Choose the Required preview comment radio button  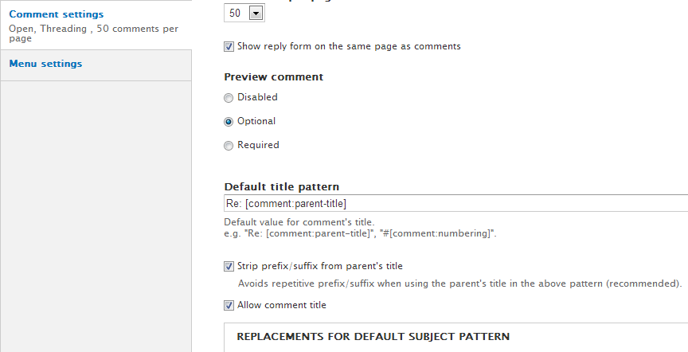229,146
